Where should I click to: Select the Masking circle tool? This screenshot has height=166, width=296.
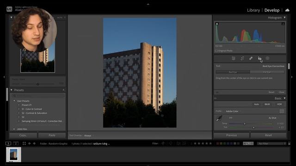click(267, 59)
